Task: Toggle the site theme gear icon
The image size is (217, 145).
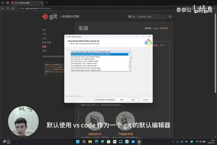Action: click(170, 17)
